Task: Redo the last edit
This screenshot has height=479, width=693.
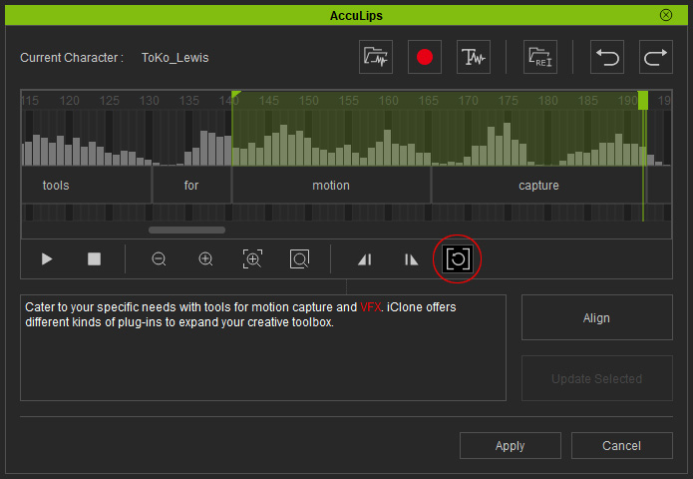Action: click(655, 58)
